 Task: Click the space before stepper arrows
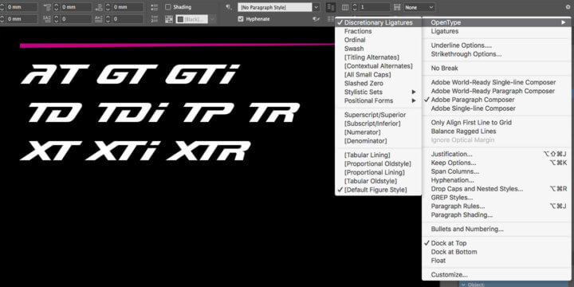pyautogui.click(x=56, y=7)
